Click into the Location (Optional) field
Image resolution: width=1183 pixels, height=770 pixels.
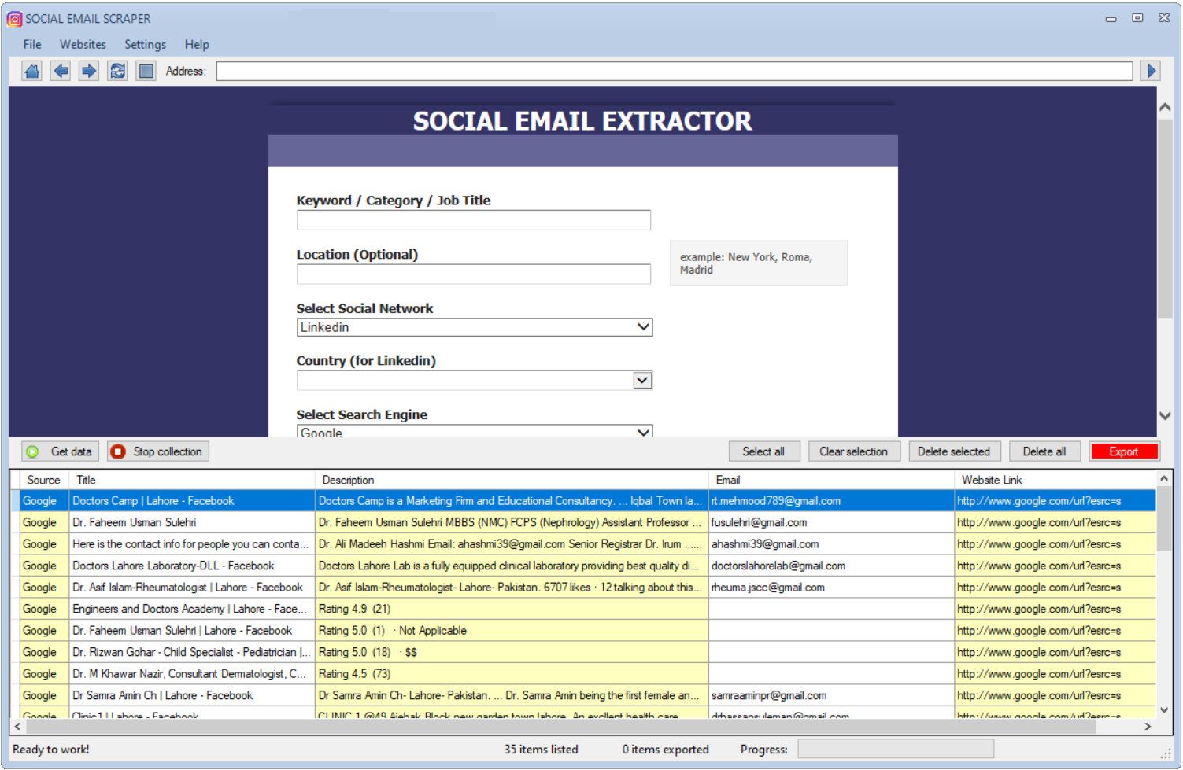pos(473,274)
